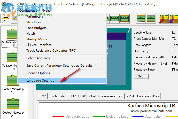Click the Conductor Loss red legend line
178x119 pixels.
[58, 116]
